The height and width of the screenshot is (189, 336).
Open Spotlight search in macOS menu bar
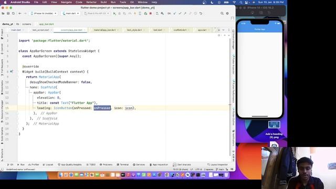[x=241, y=2]
